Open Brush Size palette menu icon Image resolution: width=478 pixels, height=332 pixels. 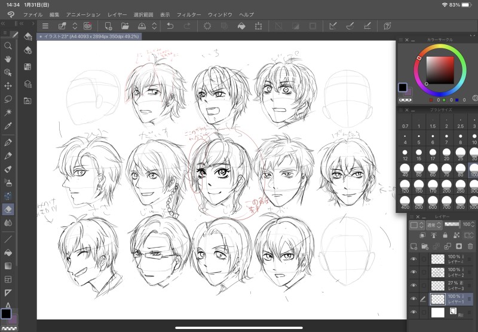pos(401,110)
